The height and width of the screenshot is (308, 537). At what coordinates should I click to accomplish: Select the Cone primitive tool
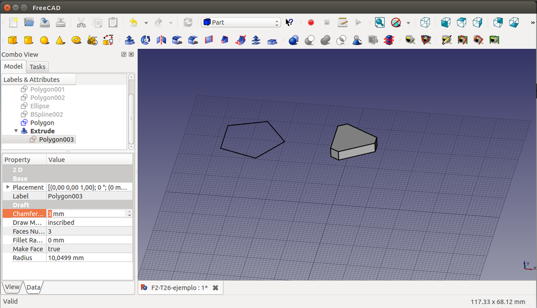tap(60, 40)
